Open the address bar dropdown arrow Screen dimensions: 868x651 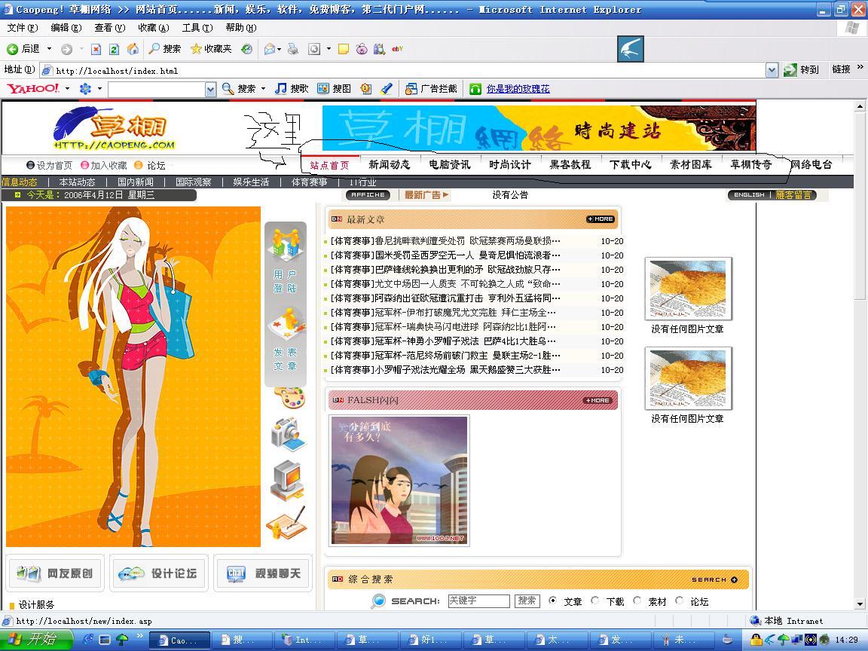click(772, 70)
